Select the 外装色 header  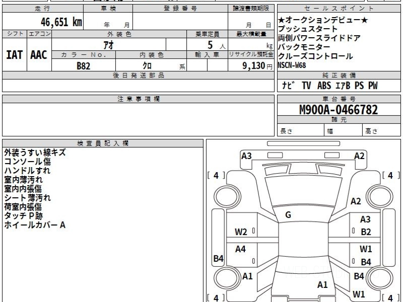119,34
